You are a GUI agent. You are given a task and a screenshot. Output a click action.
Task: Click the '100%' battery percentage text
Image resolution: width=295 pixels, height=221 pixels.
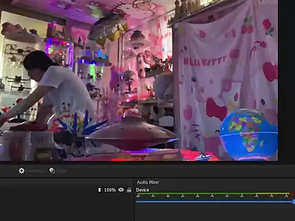[110, 190]
